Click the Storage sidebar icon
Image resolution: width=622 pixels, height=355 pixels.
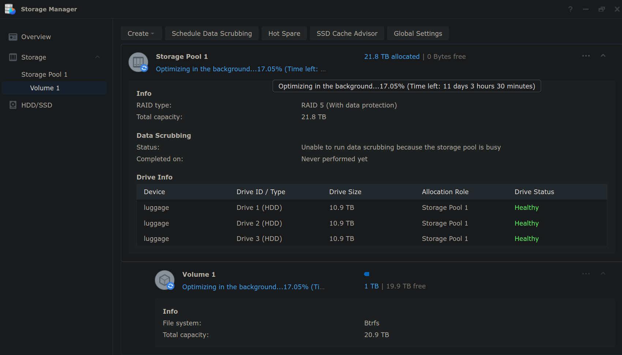point(13,57)
